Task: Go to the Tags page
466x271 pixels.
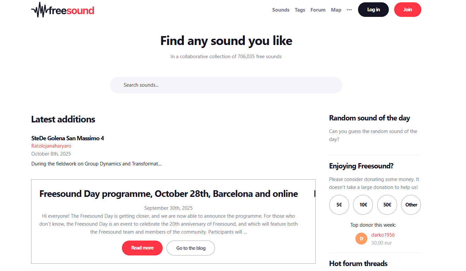Action: (300, 10)
